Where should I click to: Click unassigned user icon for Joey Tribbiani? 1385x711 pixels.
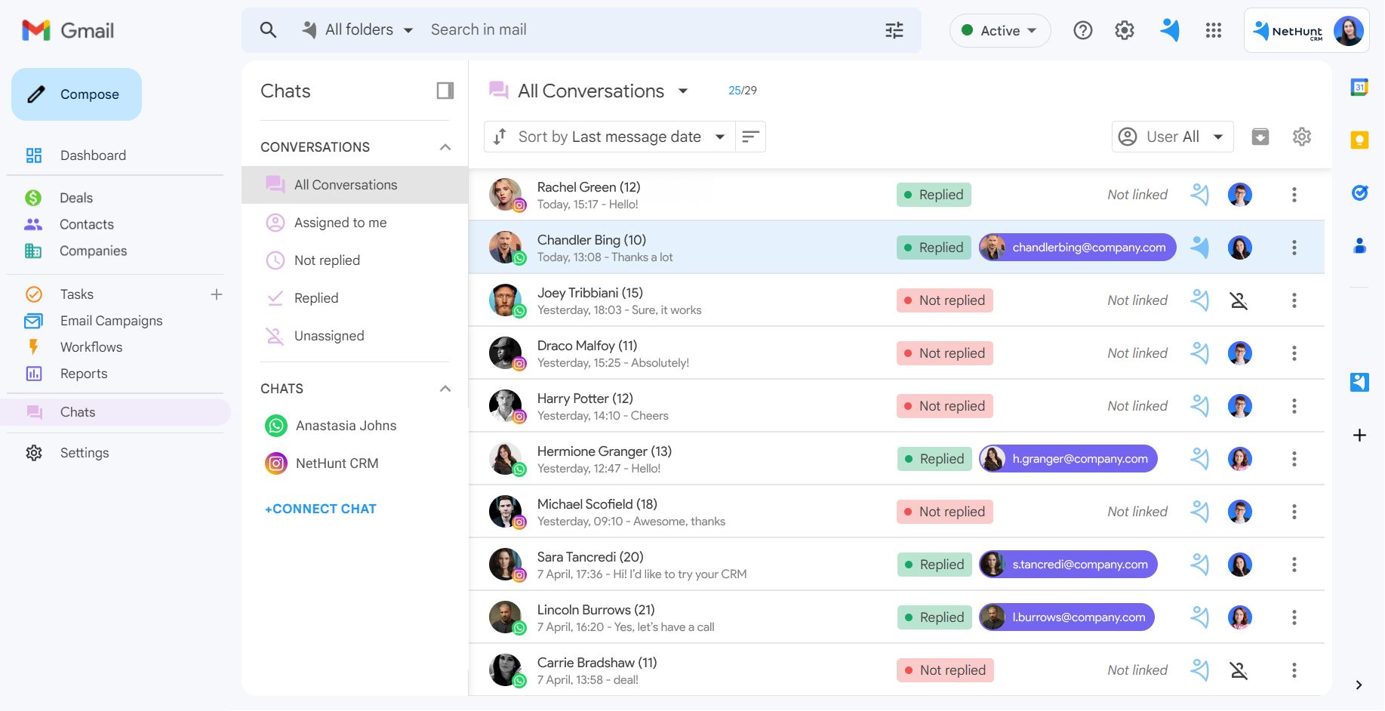click(1239, 300)
